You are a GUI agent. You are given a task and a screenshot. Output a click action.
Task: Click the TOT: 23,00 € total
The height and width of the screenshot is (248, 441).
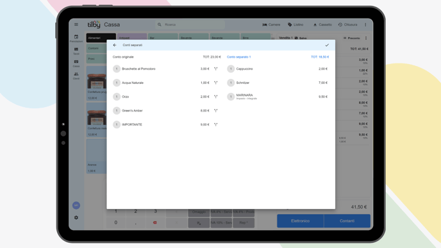(x=212, y=57)
